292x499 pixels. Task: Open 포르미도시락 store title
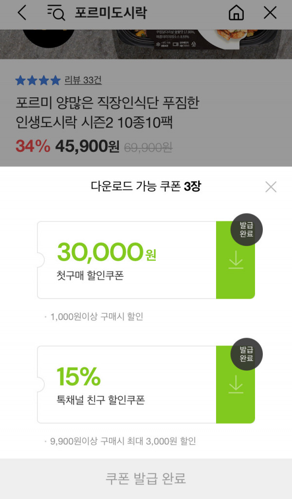111,13
